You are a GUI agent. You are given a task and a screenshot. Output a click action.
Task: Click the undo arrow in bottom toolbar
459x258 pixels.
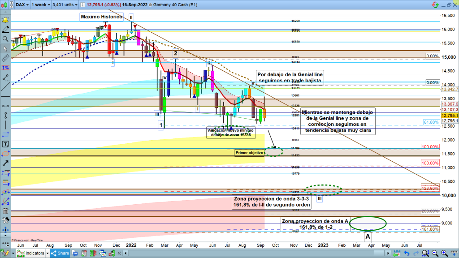[407, 253]
